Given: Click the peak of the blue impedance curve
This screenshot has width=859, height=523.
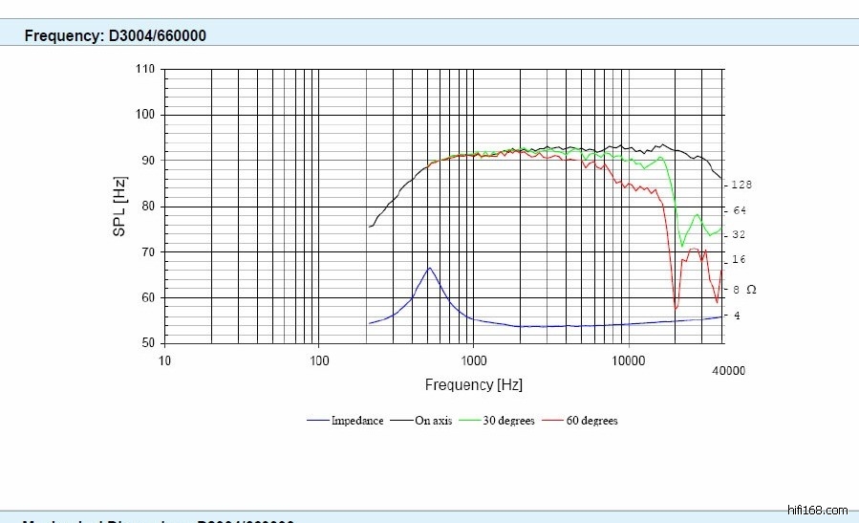Looking at the screenshot, I should pyautogui.click(x=430, y=269).
